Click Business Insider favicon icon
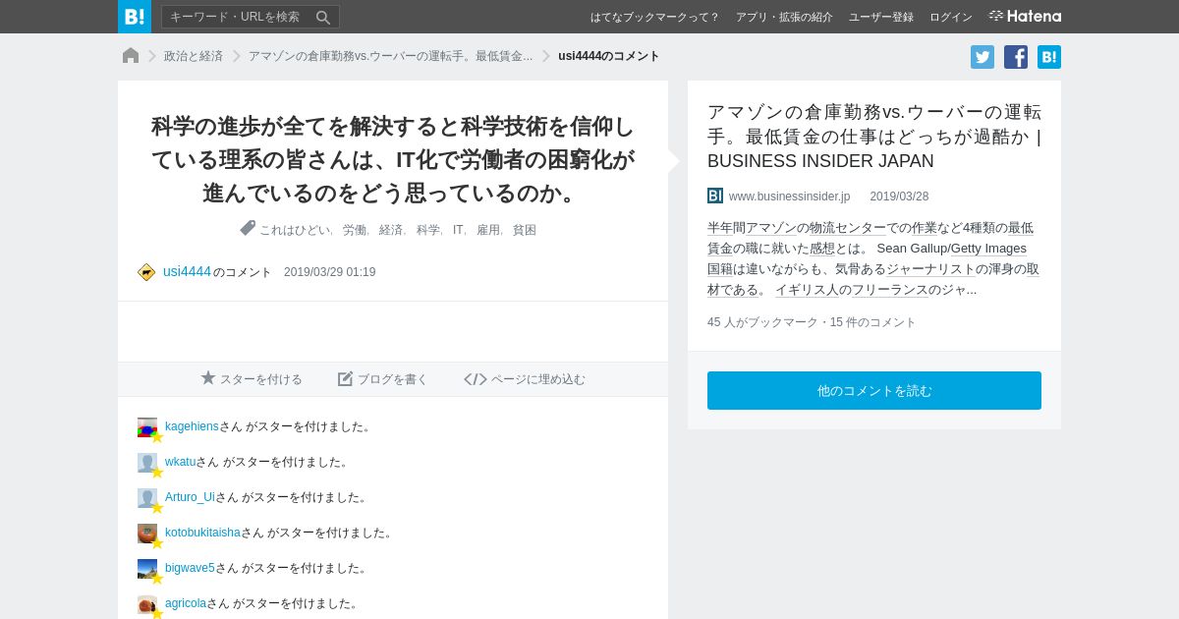 tap(715, 196)
